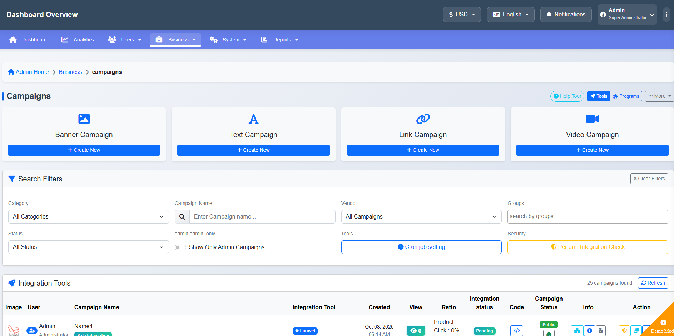The width and height of the screenshot is (674, 336).
Task: Click the Name4 duplicate action icon
Action: pos(636,331)
